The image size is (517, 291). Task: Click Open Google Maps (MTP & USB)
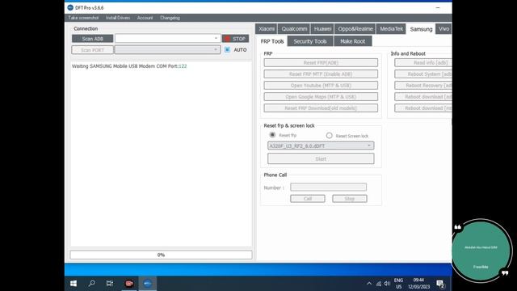[321, 97]
